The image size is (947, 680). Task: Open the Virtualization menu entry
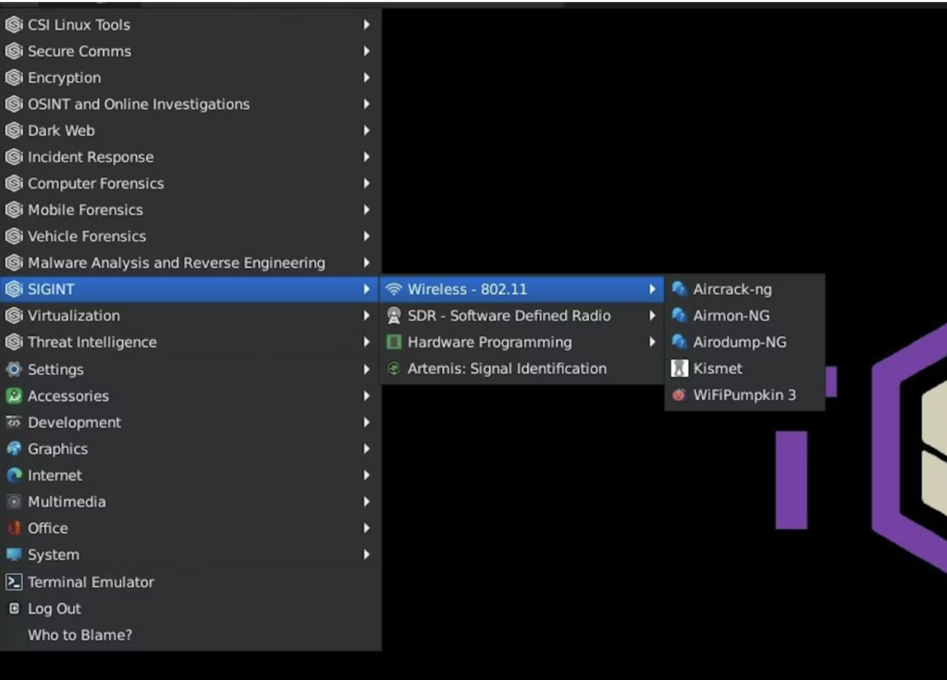point(190,316)
